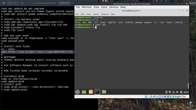Click 'logfile' in the ls output
The image size is (196, 110).
tap(112, 22)
